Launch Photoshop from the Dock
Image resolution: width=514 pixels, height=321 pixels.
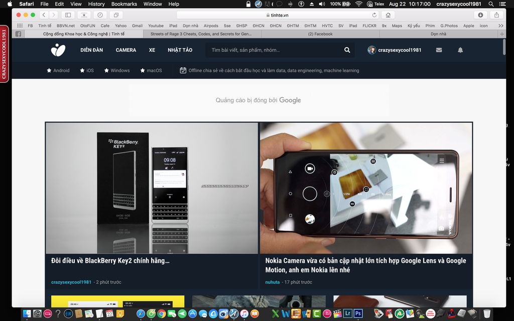(x=358, y=313)
